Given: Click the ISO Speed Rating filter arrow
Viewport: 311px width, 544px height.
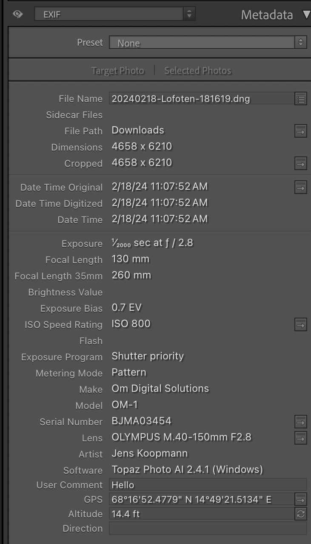Looking at the screenshot, I should (x=301, y=324).
